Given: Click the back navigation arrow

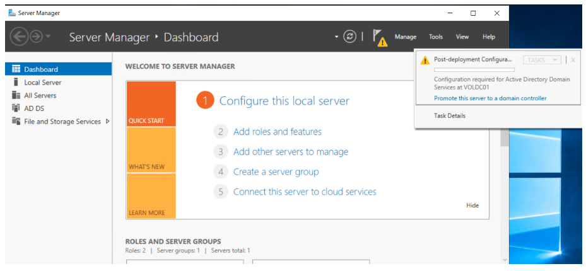Looking at the screenshot, I should point(20,37).
